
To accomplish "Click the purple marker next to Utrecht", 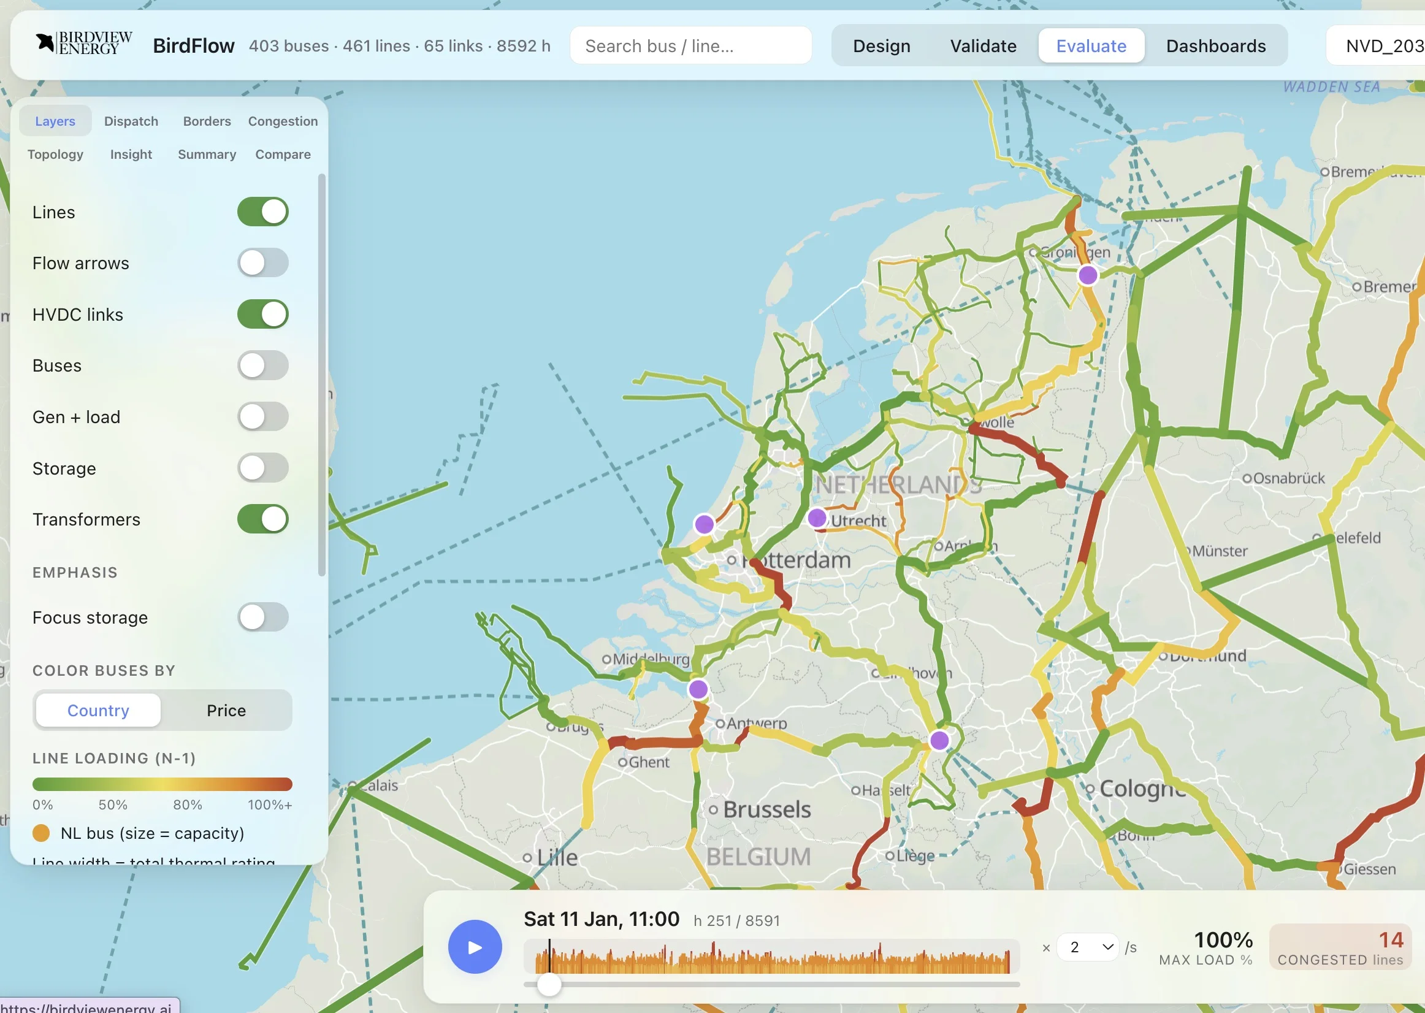I will point(816,518).
